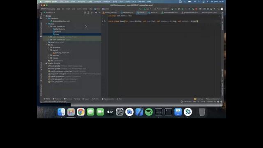Open the Terminal tool window
Image resolution: width=263 pixels, height=148 pixels.
tap(68, 99)
